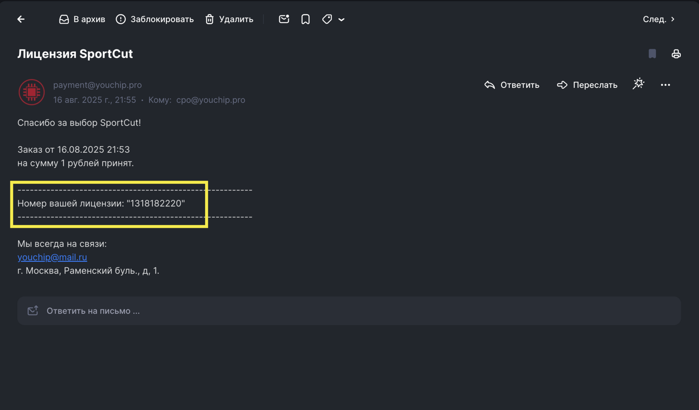
Task: Move the email to archive
Action: [x=82, y=19]
